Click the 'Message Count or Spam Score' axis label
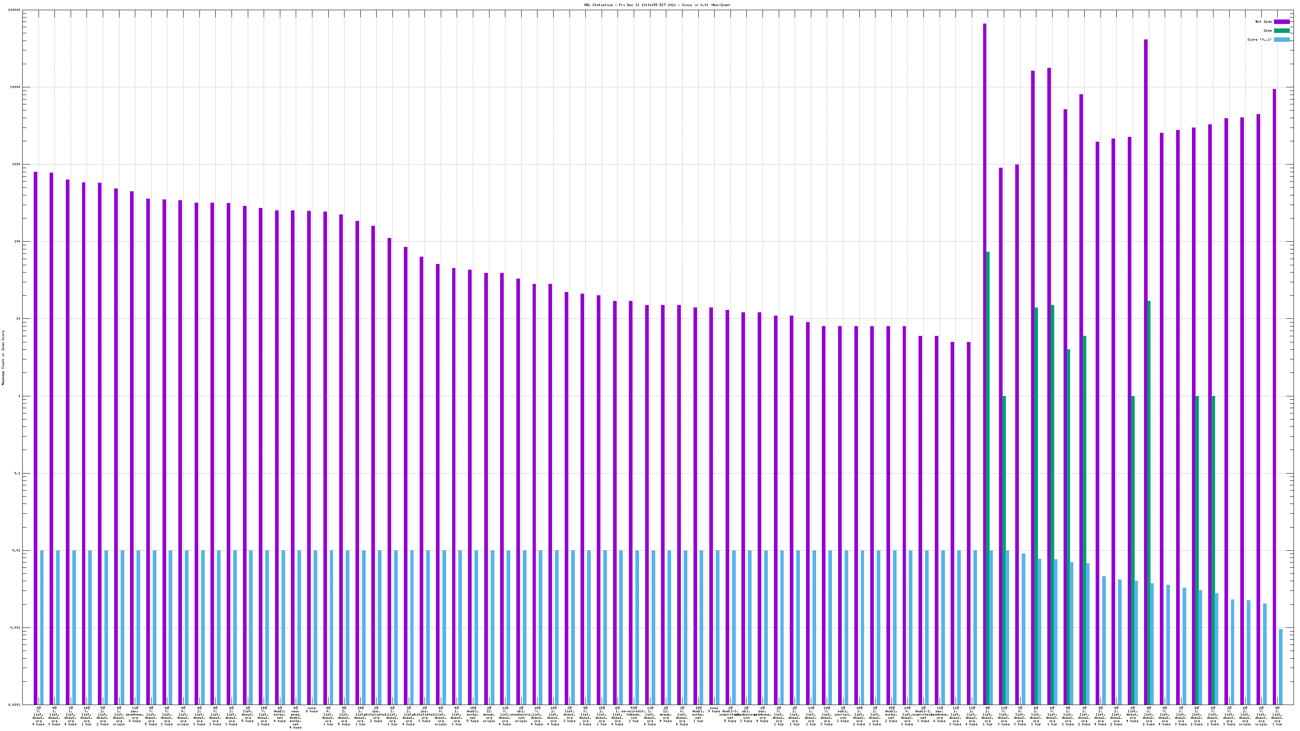The image size is (1300, 731). pyautogui.click(x=3, y=358)
